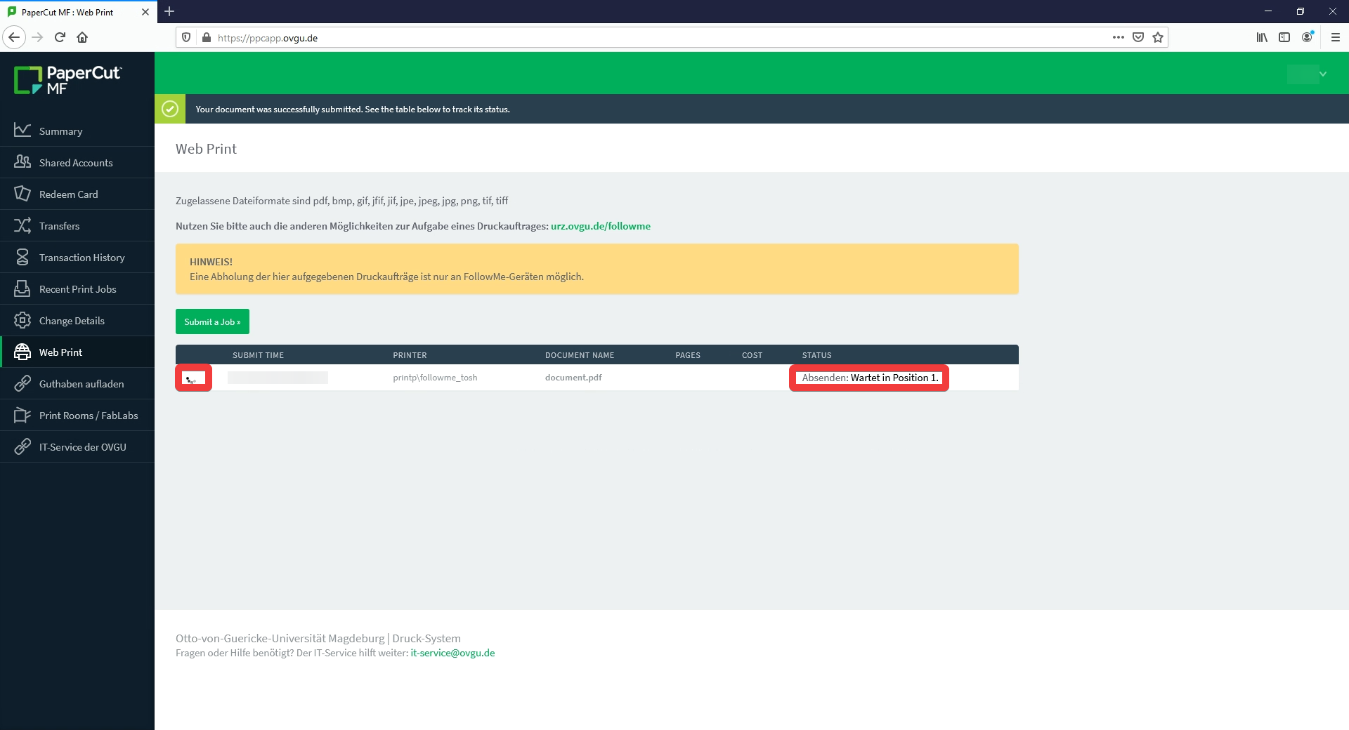
Task: Click the IT-Service der OVGU link
Action: coord(77,446)
